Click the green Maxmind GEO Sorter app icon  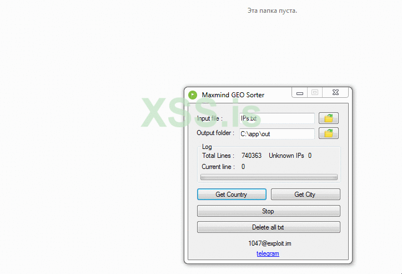point(193,95)
